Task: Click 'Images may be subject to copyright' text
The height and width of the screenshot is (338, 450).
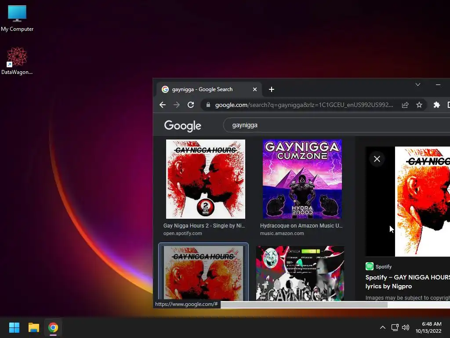Action: click(x=407, y=298)
